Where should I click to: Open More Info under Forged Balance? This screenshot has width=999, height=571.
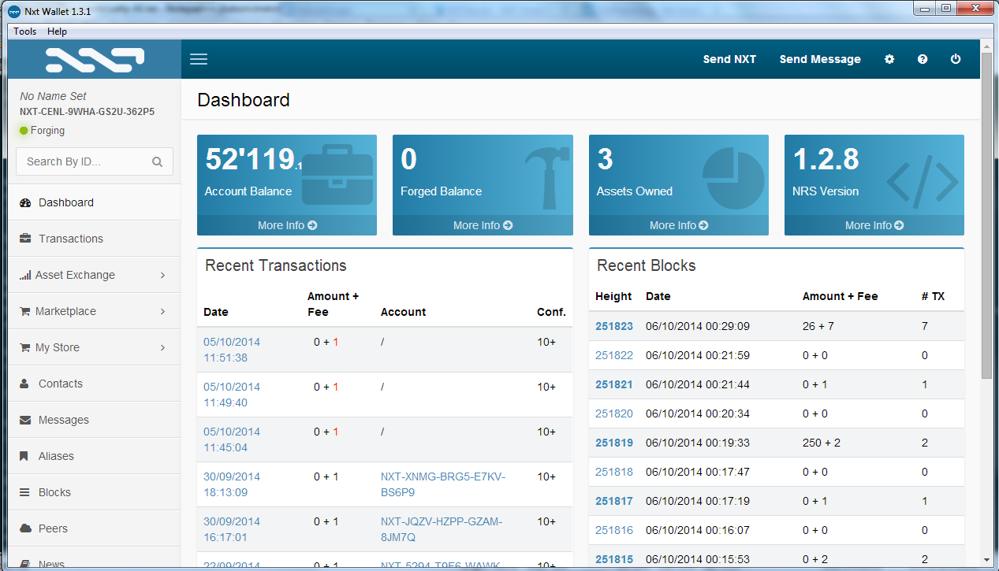[483, 225]
